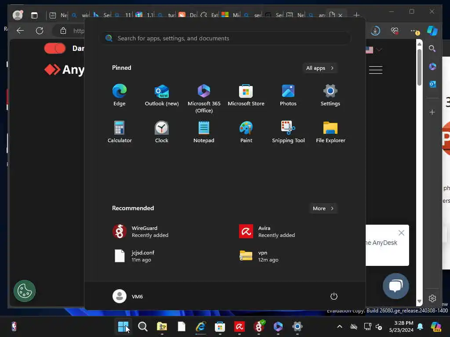Expand All apps list

(320, 68)
